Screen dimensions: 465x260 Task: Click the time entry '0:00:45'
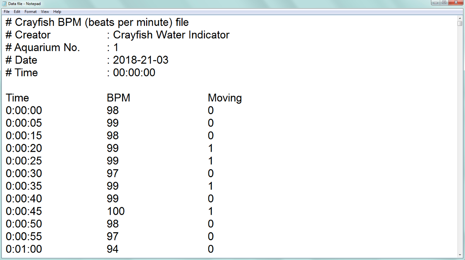coord(24,211)
